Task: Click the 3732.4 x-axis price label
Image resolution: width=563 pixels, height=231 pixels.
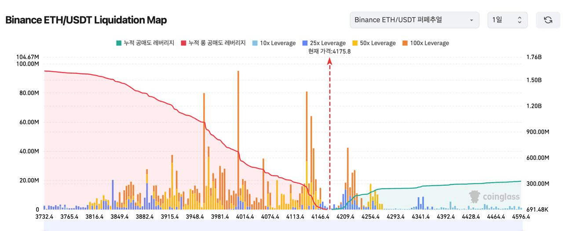Action: (x=44, y=217)
